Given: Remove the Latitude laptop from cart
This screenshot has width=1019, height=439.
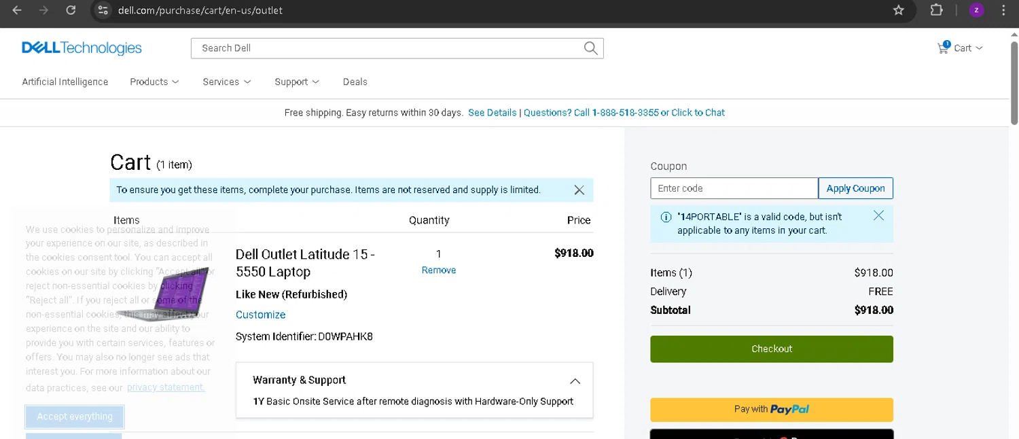Looking at the screenshot, I should 439,270.
